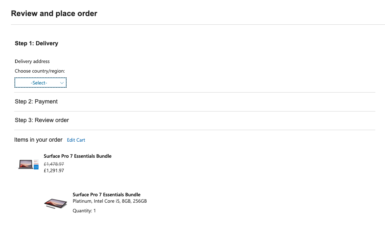
Task: Click the blue app icon on the bundle thumbnail
Action: pos(36,167)
